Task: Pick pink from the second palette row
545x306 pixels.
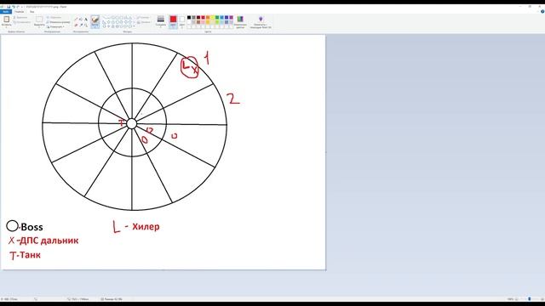Action: click(x=203, y=22)
